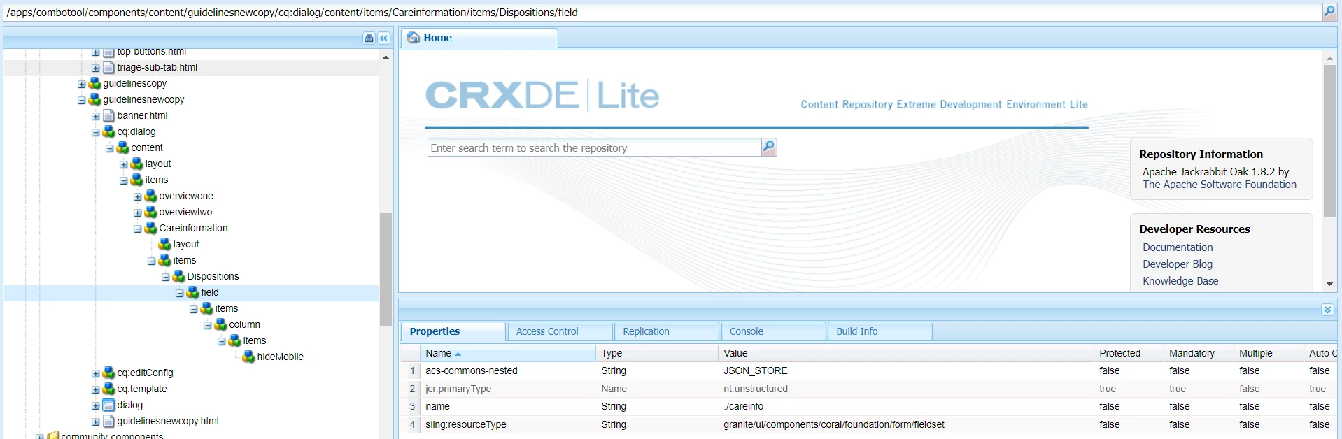Click the JSON_STORE value cell

click(x=905, y=370)
